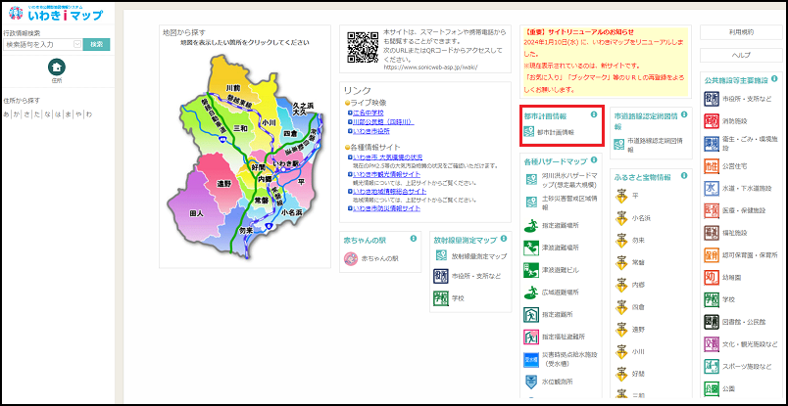The image size is (788, 406).
Task: Select さ in address kana index
Action: (x=27, y=113)
